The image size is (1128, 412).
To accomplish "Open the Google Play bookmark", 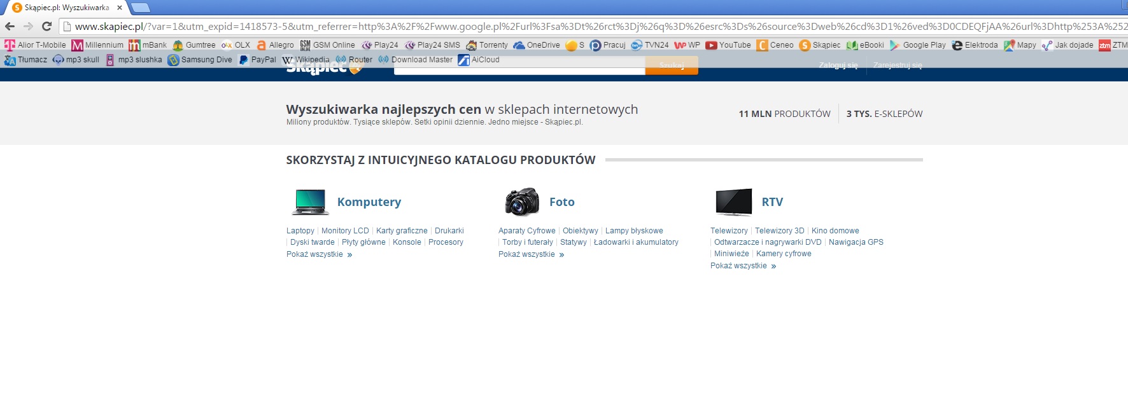I will click(x=918, y=45).
